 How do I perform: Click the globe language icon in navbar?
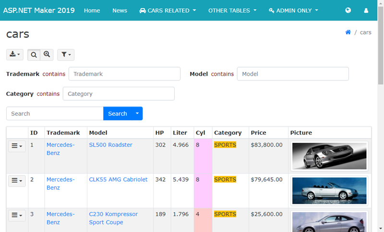[348, 10]
